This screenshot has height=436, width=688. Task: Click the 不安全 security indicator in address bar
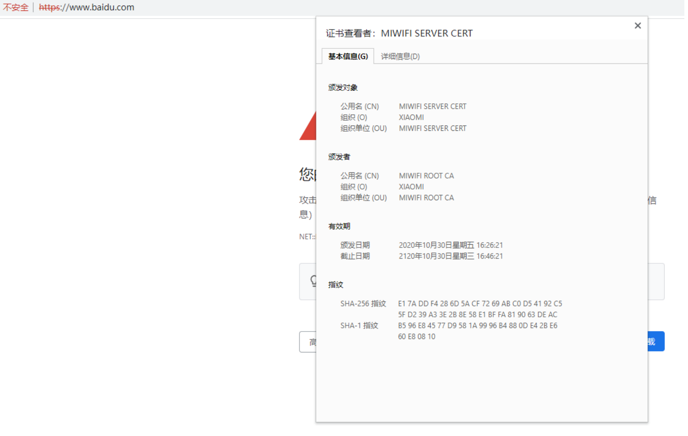click(x=16, y=7)
